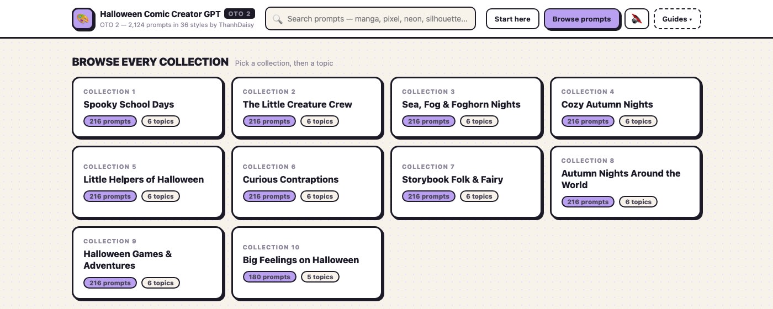Open the Guides dropdown
This screenshot has width=773, height=309.
point(677,19)
